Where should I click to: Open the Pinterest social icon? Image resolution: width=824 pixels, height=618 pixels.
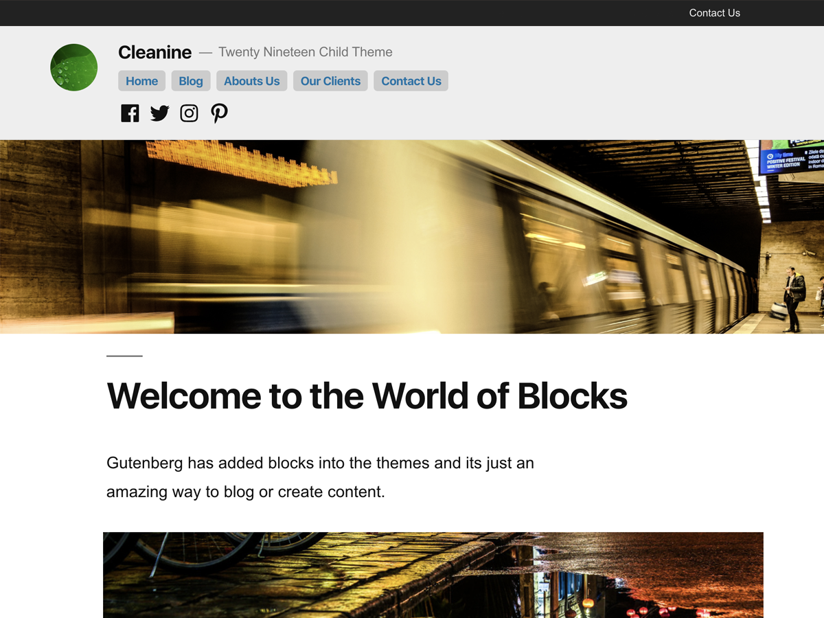point(219,113)
